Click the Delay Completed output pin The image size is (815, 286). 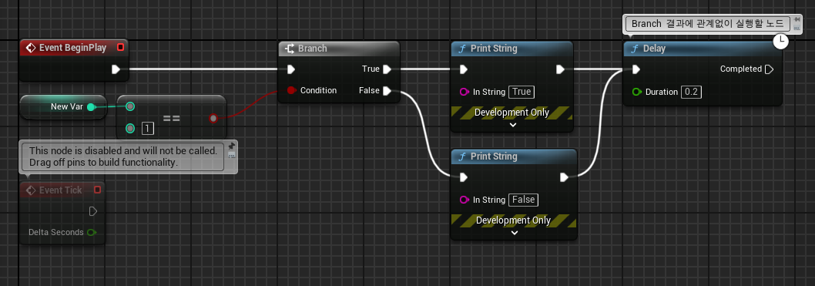tap(770, 69)
